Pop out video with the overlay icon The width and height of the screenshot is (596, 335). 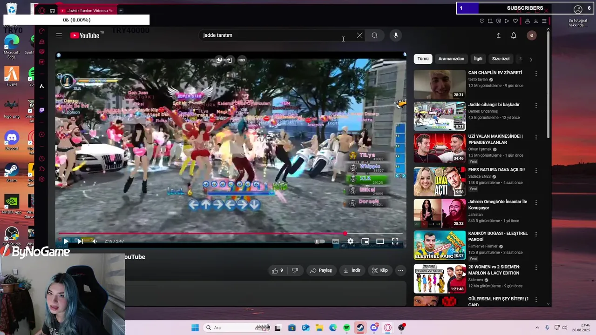pos(219,60)
